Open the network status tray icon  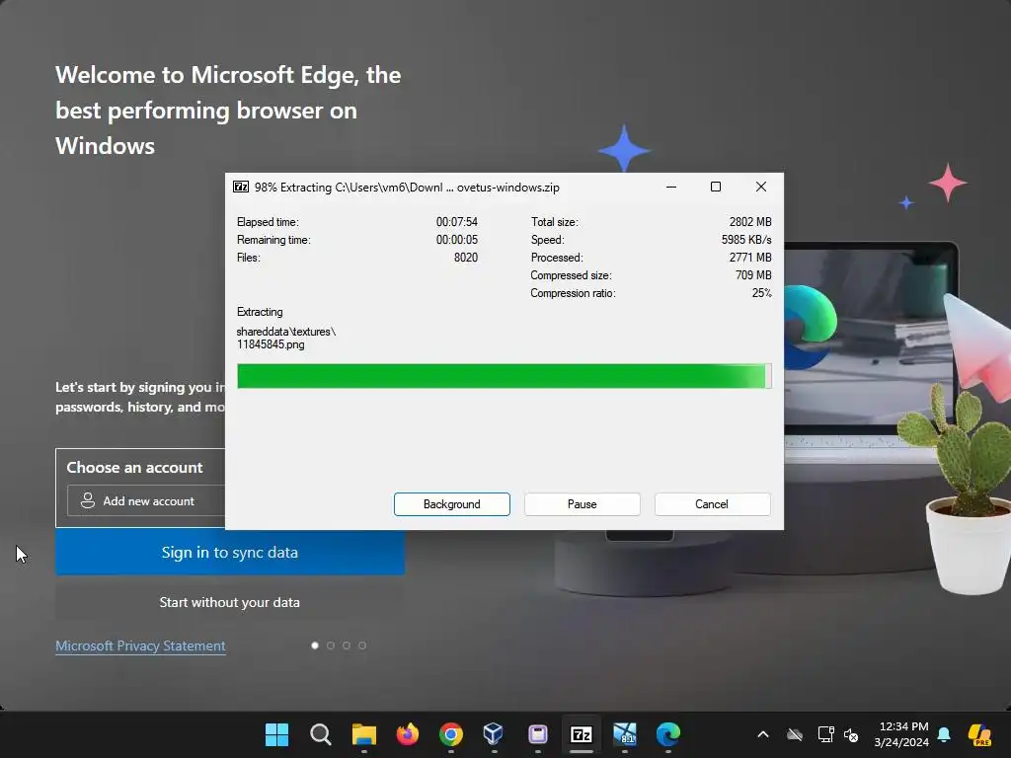(x=825, y=734)
